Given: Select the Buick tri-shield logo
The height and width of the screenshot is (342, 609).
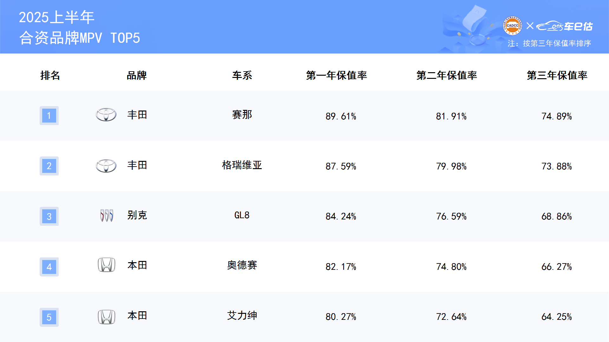Looking at the screenshot, I should pos(107,215).
